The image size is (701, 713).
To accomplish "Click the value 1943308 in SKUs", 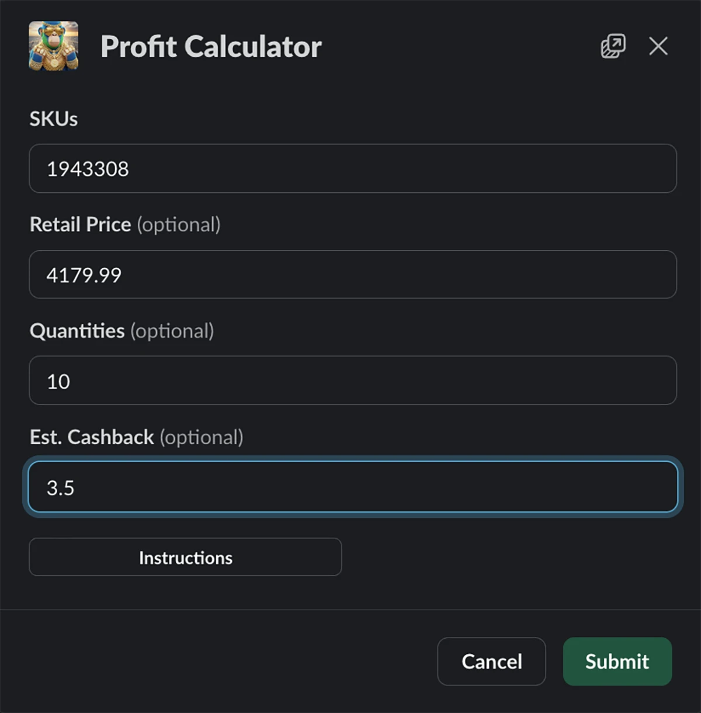I will (x=86, y=169).
